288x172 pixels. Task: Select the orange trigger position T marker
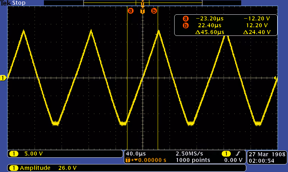143,11
